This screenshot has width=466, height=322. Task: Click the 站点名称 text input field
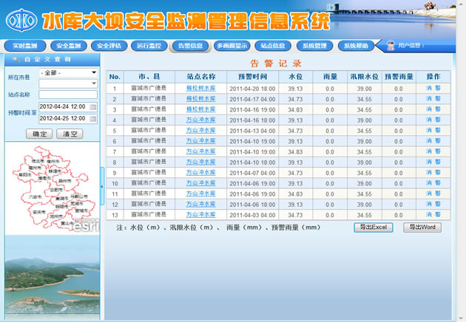click(x=67, y=95)
